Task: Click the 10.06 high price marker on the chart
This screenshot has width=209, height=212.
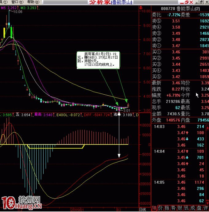Action: (x=18, y=12)
